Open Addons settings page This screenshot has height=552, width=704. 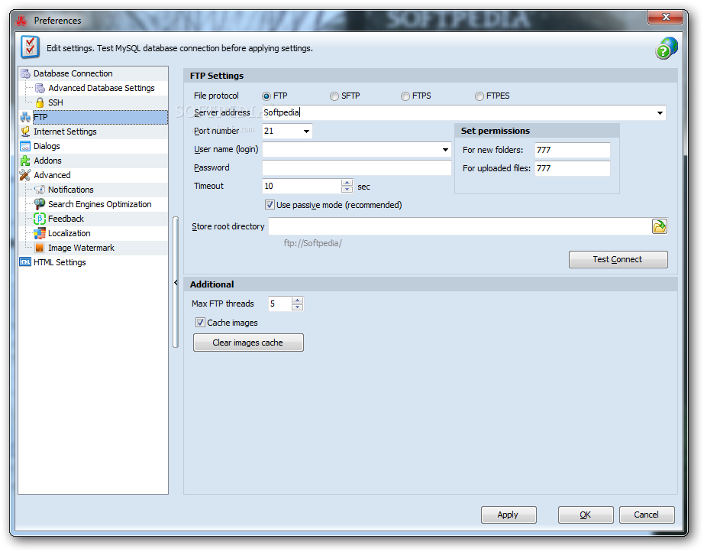(x=47, y=161)
